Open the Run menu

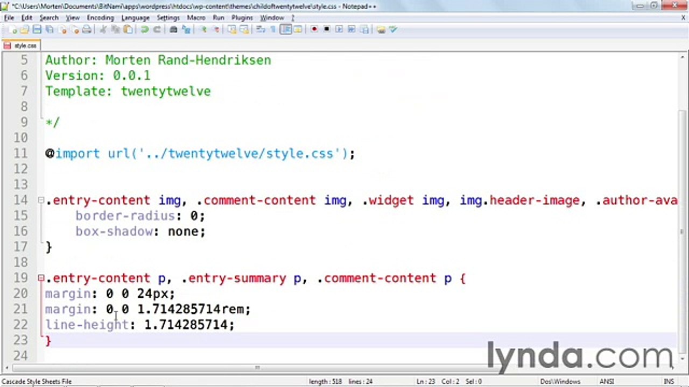tap(218, 18)
